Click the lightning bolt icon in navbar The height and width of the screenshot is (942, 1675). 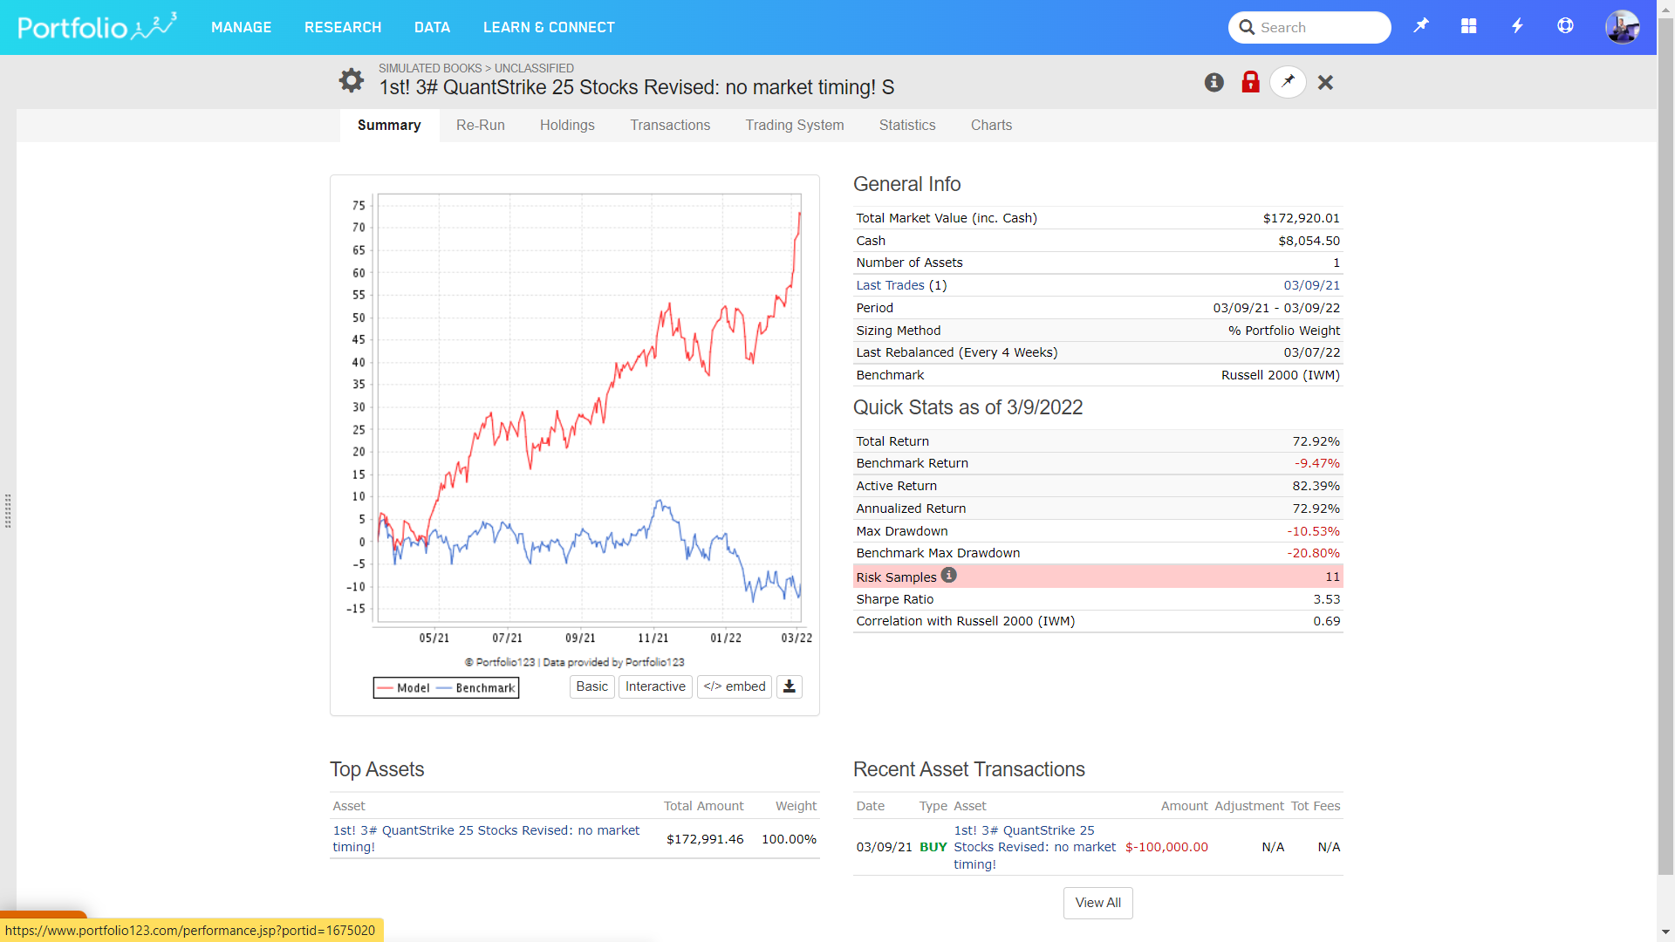tap(1517, 26)
